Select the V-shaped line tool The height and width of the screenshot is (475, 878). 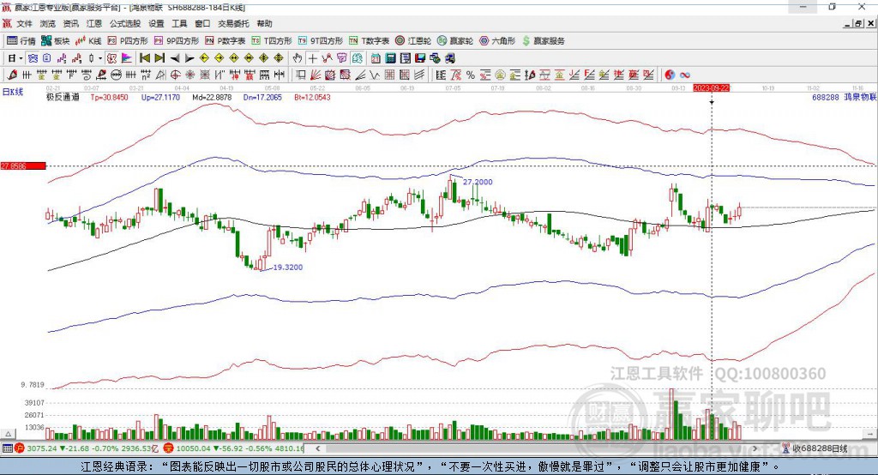(x=374, y=75)
